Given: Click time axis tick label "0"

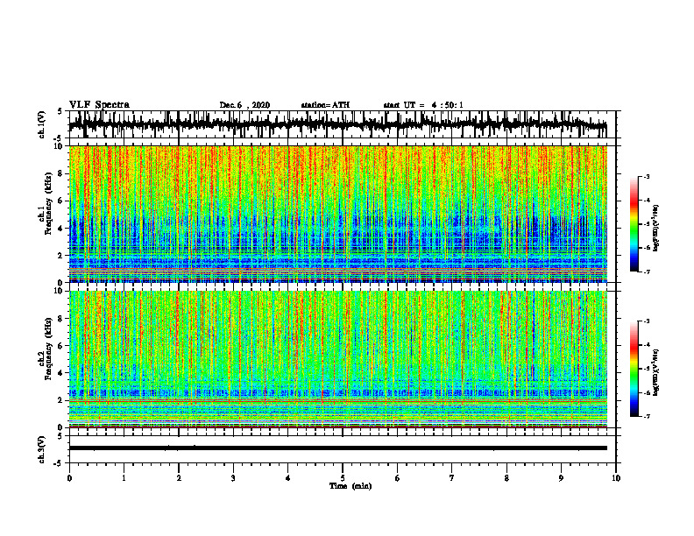Looking at the screenshot, I should [69, 478].
